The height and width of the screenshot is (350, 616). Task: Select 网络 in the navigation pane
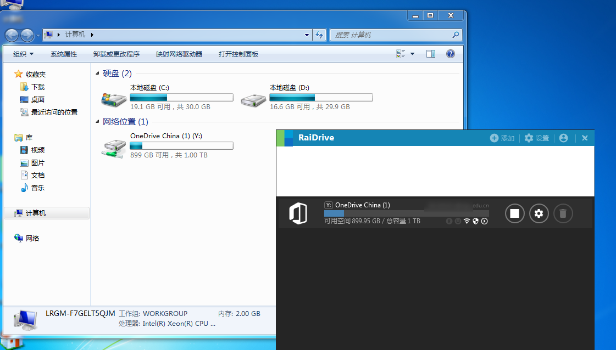32,238
